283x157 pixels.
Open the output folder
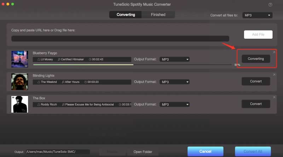[x=143, y=152]
